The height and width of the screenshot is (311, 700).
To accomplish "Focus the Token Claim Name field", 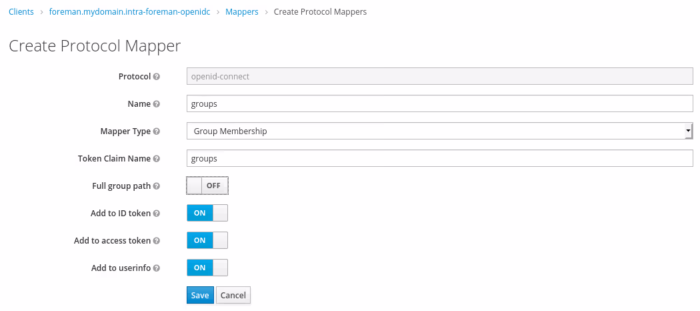I will coord(440,158).
